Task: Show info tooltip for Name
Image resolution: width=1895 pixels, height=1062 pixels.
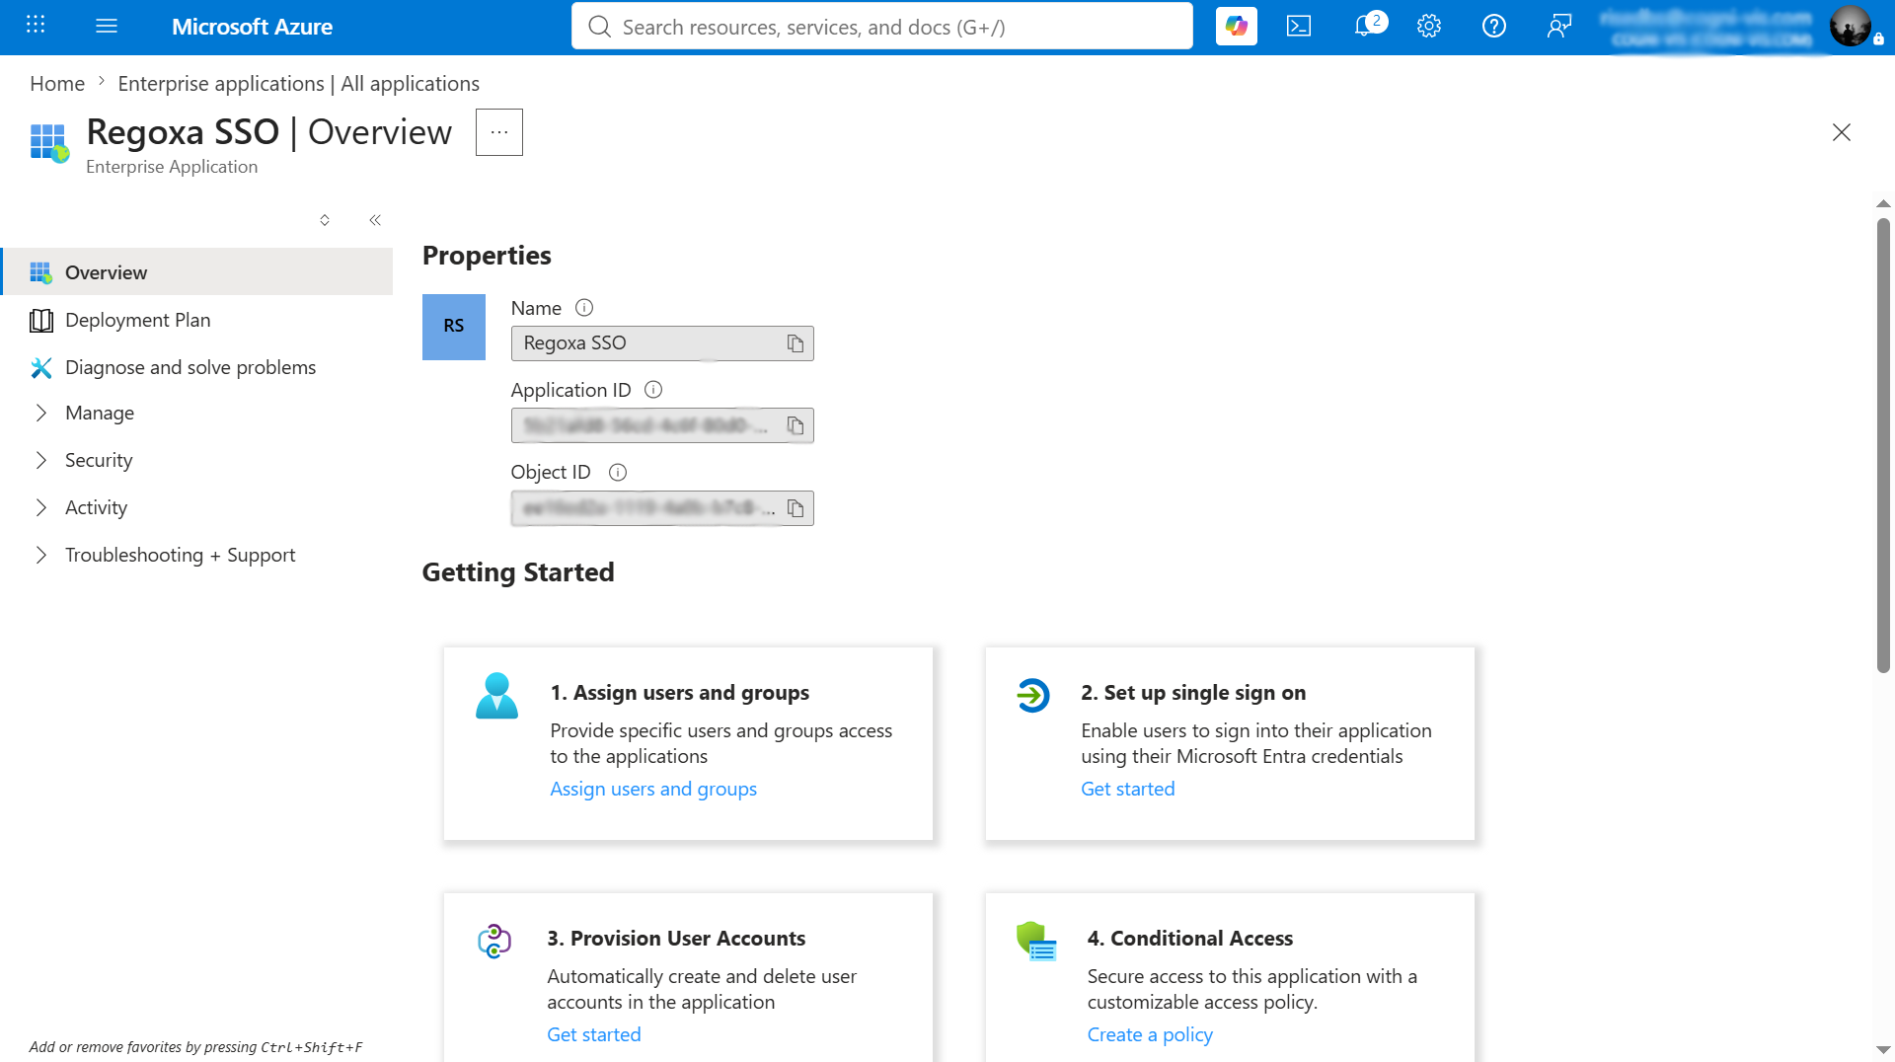Action: (584, 308)
